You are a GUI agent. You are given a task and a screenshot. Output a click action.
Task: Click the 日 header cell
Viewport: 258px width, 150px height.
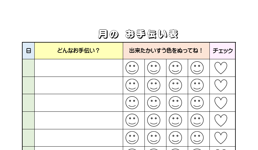(x=28, y=51)
